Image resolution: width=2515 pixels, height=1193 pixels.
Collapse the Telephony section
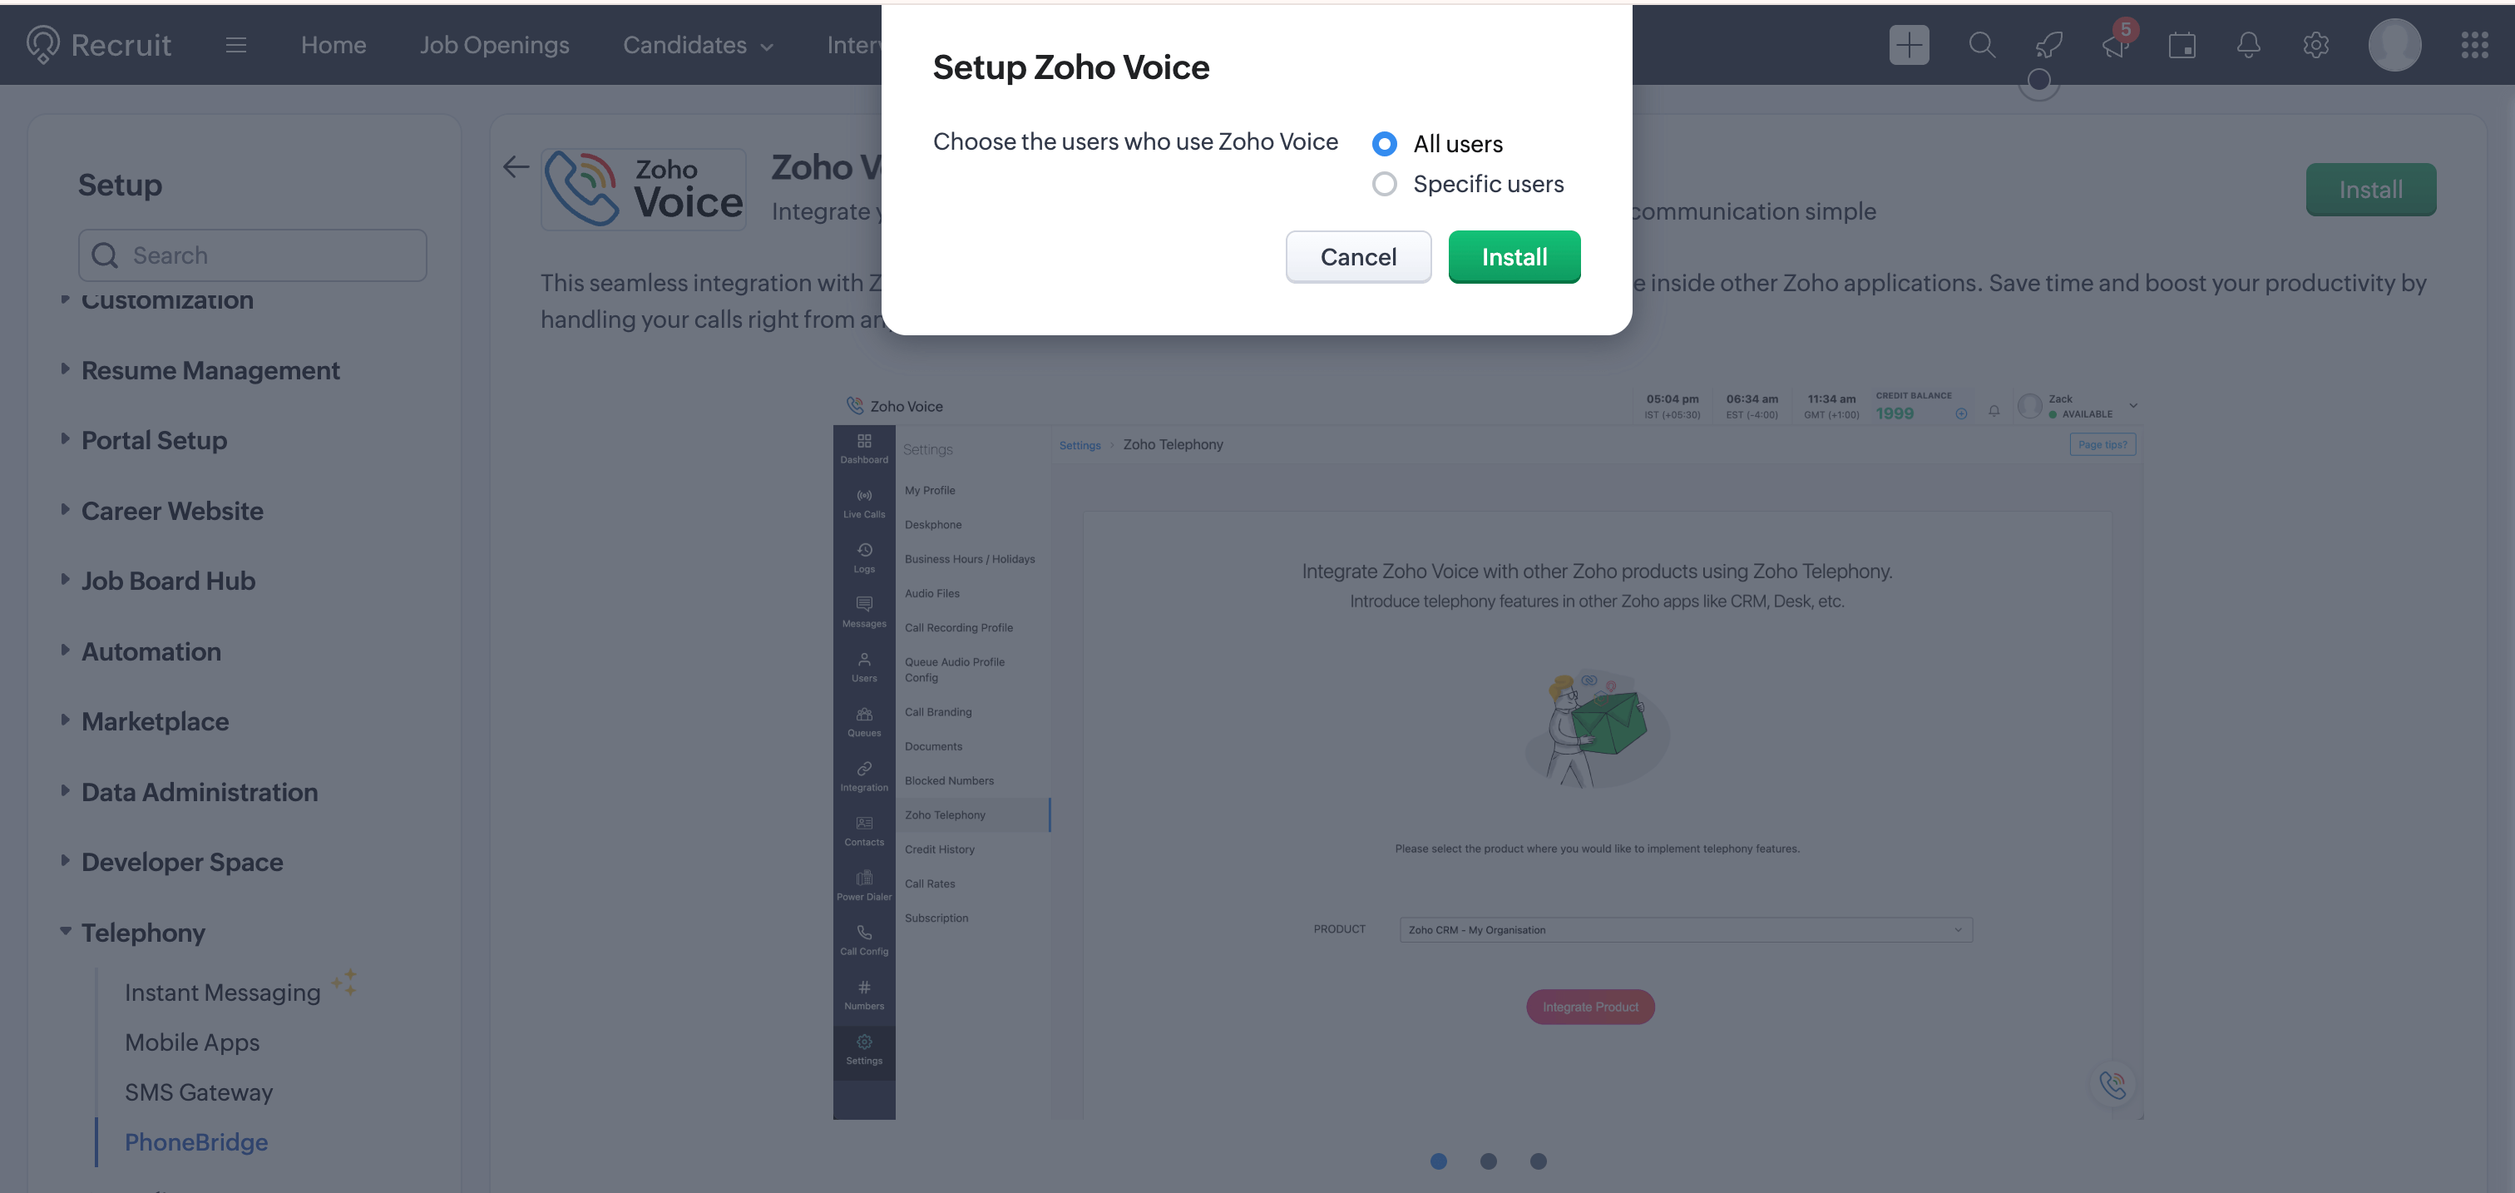point(66,932)
